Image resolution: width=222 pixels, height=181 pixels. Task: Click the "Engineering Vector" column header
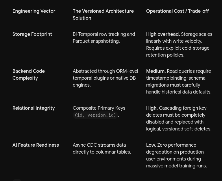(34, 11)
